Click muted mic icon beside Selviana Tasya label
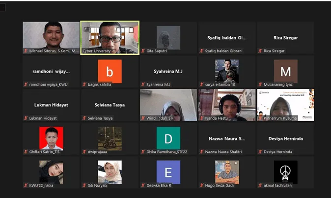Screen dimensions: 331x198 click(x=84, y=118)
